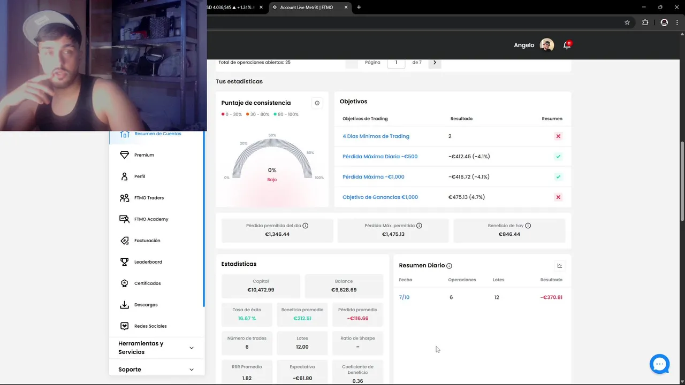Open Pérdida Máxima Diaria -€500 objective
Image resolution: width=685 pixels, height=385 pixels.
[380, 157]
